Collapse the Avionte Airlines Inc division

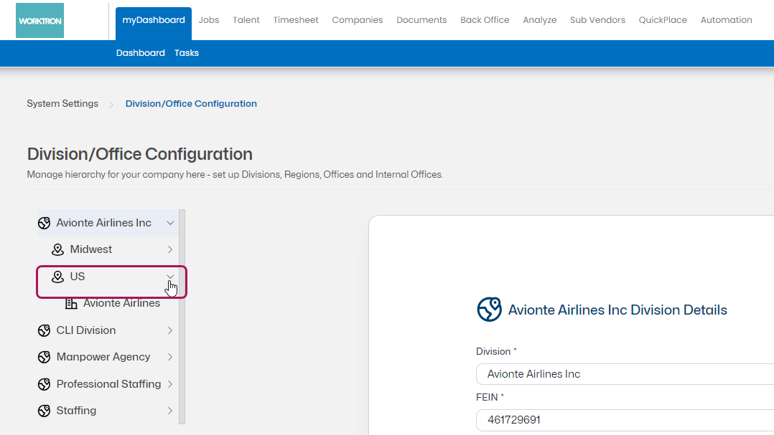click(169, 223)
